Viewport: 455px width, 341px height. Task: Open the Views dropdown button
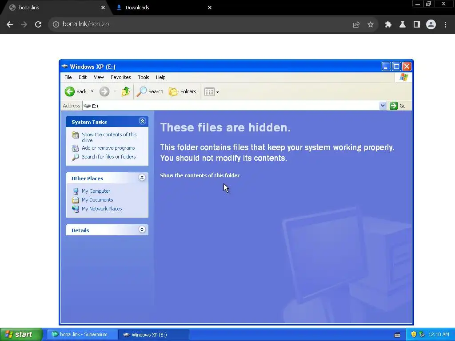coord(212,92)
